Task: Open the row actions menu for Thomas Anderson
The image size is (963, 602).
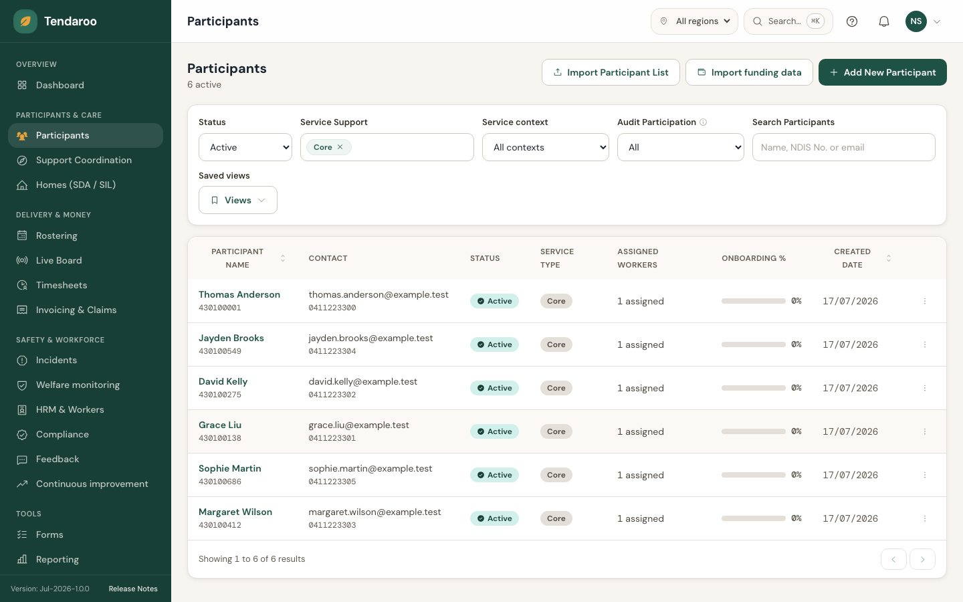Action: pyautogui.click(x=925, y=301)
